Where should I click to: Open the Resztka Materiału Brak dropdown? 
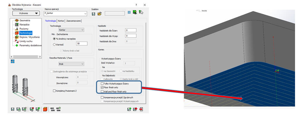(x=71, y=64)
